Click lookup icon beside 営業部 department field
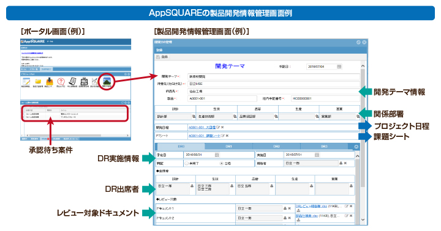 pos(358,116)
